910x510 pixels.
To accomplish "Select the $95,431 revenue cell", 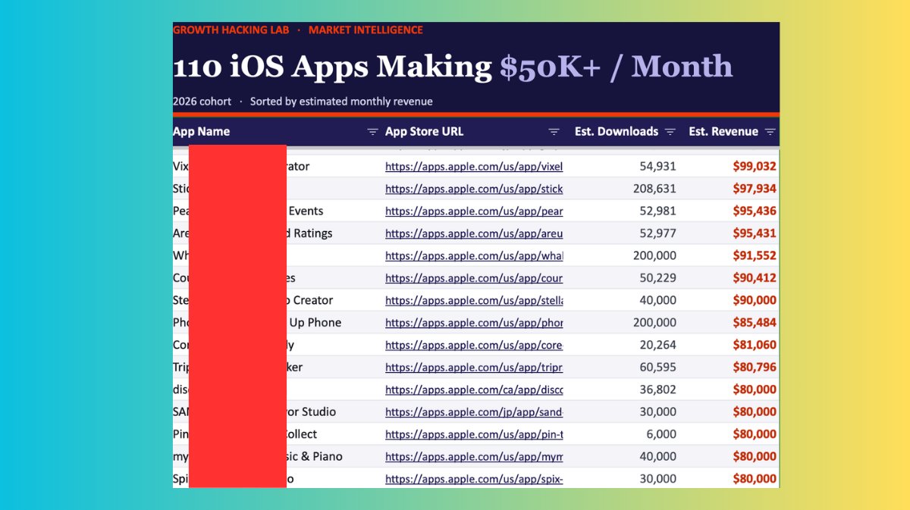I will [x=755, y=233].
